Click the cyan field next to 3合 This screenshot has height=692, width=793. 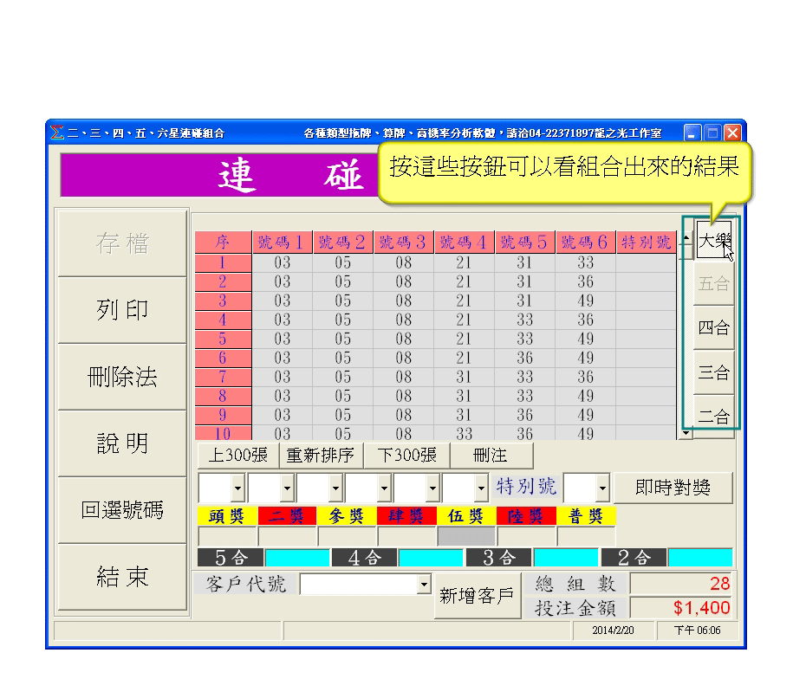(x=566, y=558)
